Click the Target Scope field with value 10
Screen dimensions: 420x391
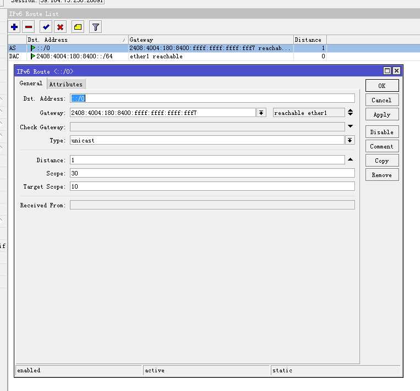[x=212, y=186]
